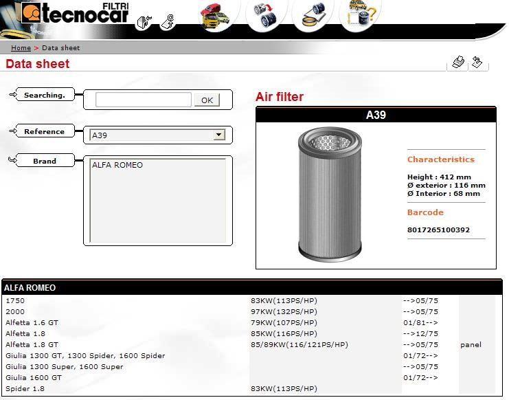
Task: Click into the Searching text field
Action: [143, 100]
